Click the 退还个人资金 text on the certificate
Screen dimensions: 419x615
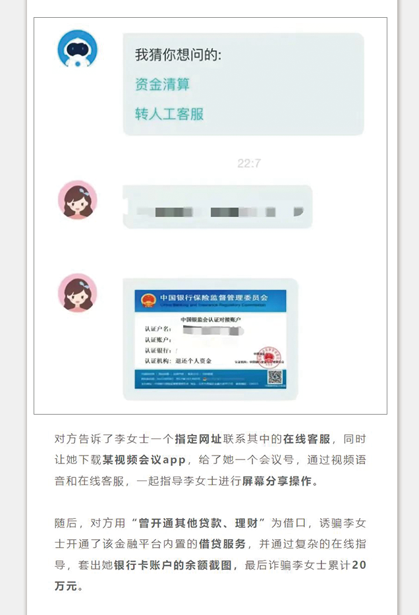click(x=194, y=361)
